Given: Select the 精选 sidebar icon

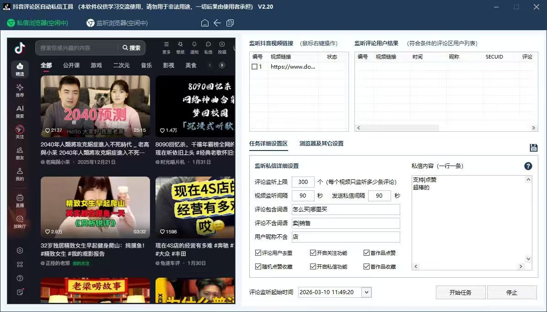Looking at the screenshot, I should pos(20,70).
